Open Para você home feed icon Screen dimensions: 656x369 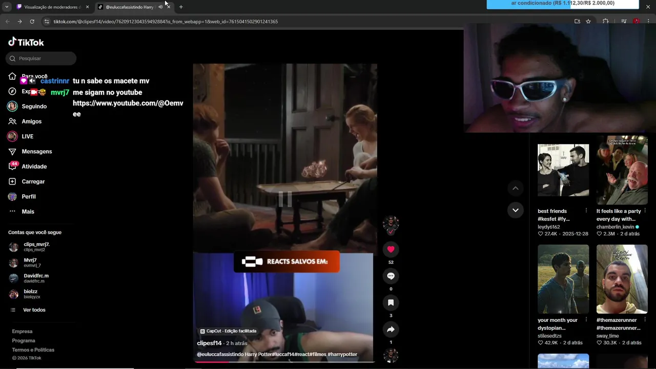[12, 76]
